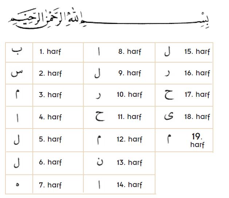The height and width of the screenshot is (198, 229).
Task: Select the '3. harf' label
Action: point(50,95)
